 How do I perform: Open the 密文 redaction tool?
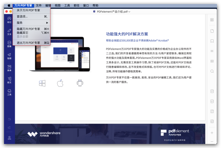point(9,80)
